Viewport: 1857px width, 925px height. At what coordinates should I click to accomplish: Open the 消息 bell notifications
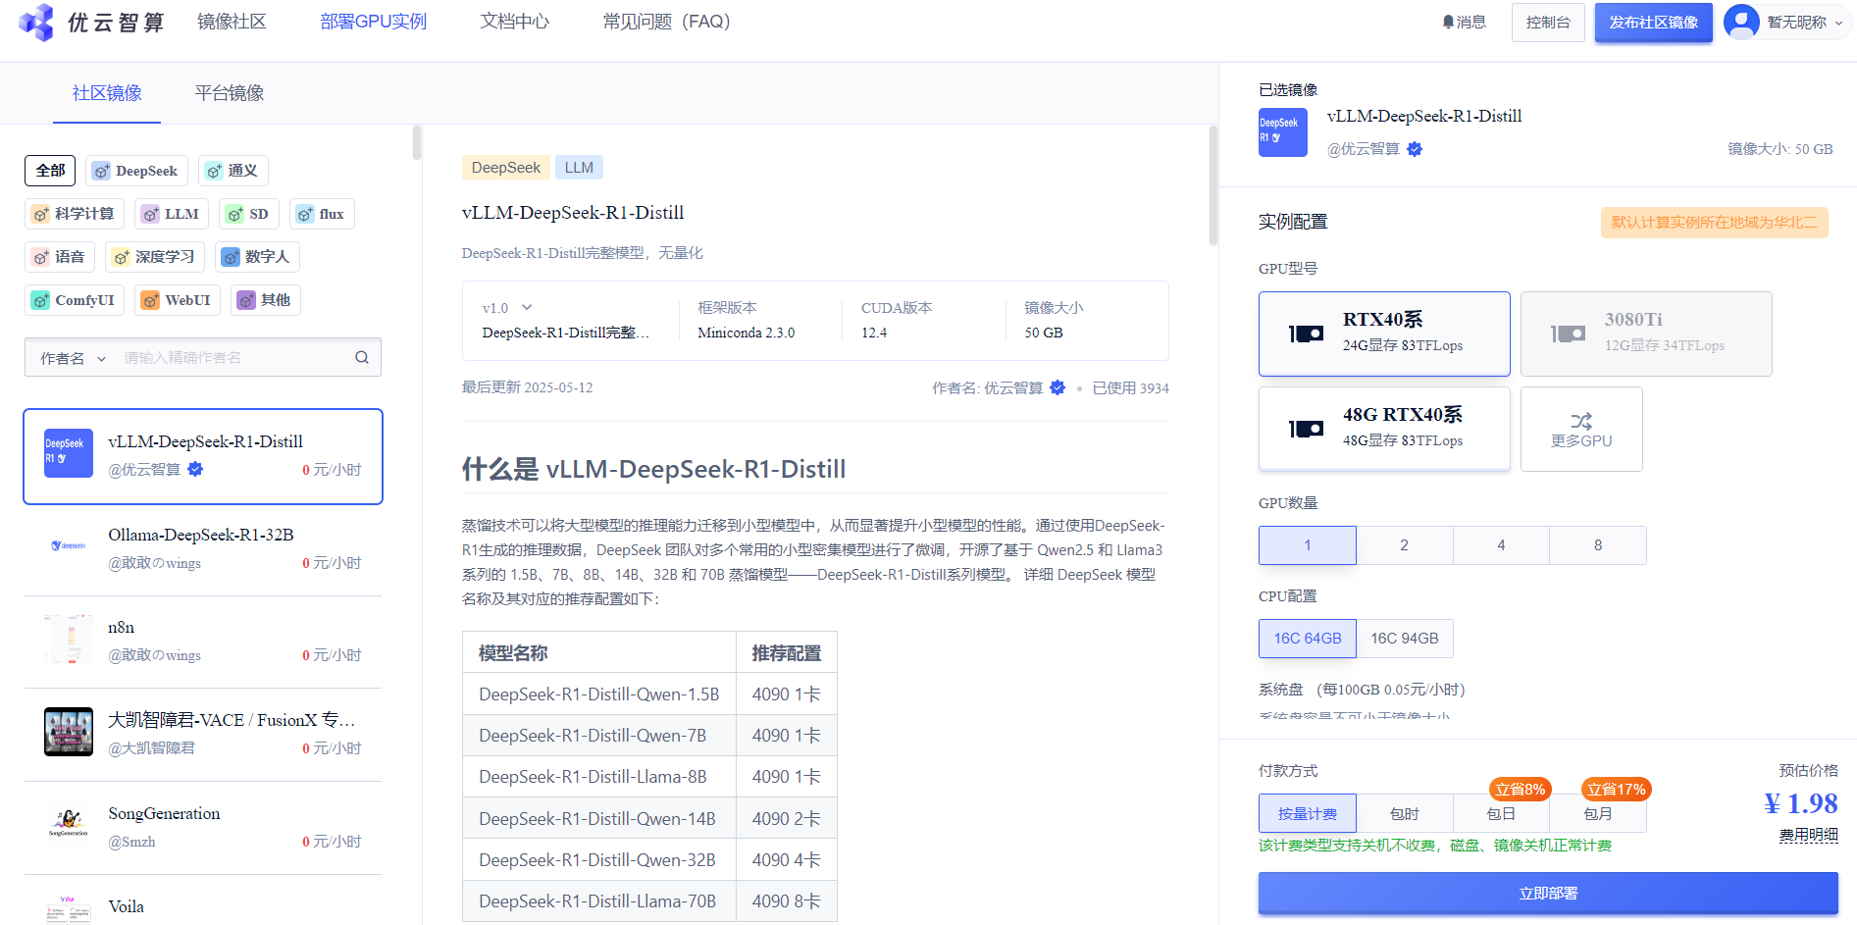pos(1464,22)
